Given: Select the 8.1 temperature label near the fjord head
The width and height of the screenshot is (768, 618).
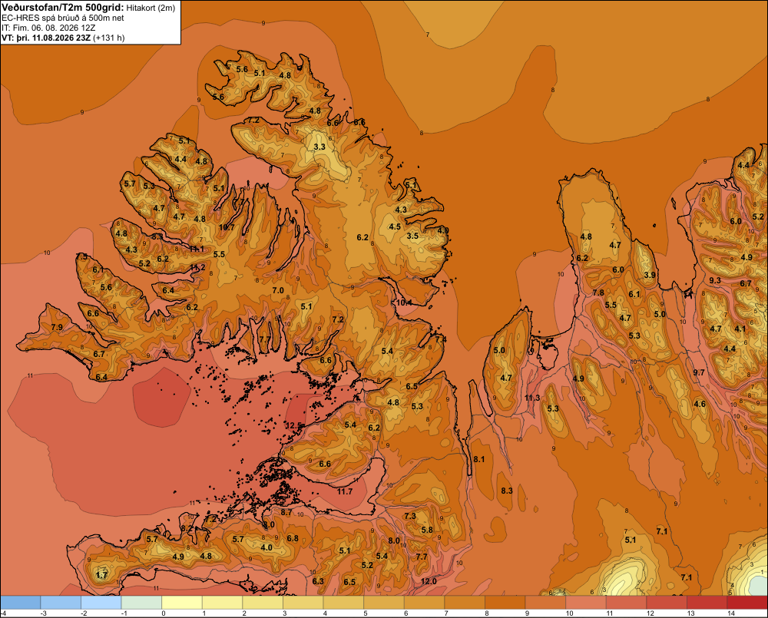Looking at the screenshot, I should (x=479, y=459).
